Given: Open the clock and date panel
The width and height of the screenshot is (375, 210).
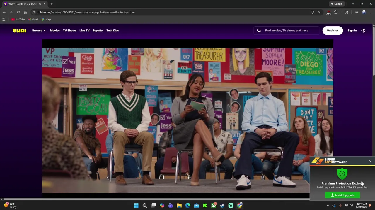Looking at the screenshot, I should 362,206.
